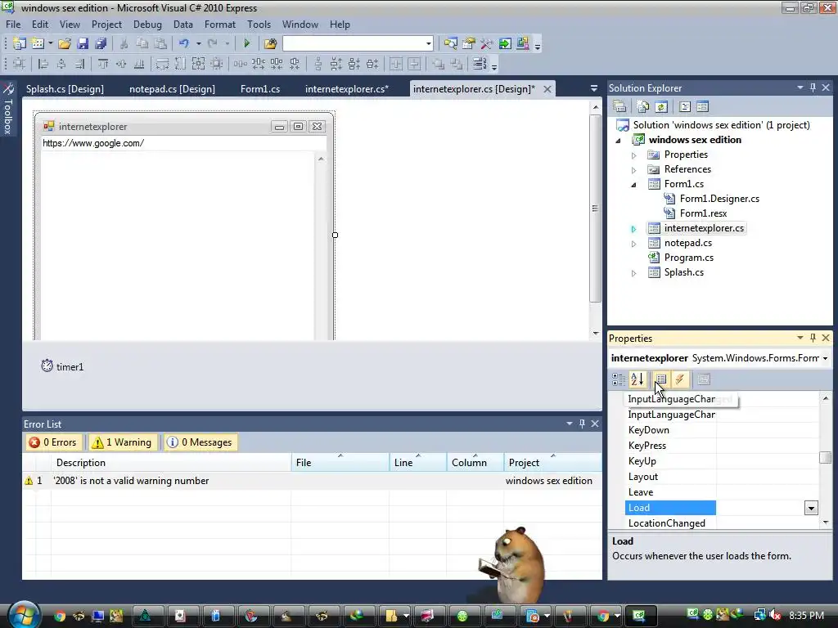
Task: Expand the References node
Action: (634, 170)
